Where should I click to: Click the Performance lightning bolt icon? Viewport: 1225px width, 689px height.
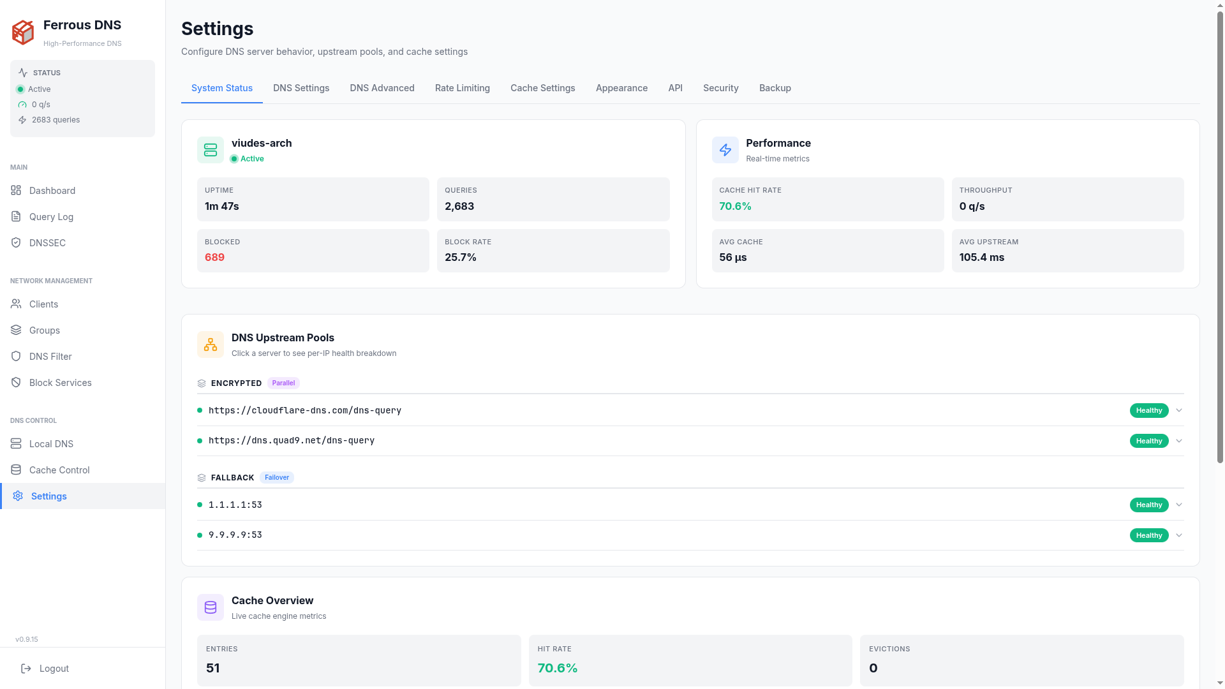pyautogui.click(x=725, y=150)
